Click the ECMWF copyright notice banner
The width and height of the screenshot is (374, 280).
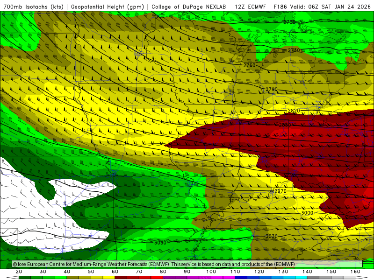tap(187, 264)
